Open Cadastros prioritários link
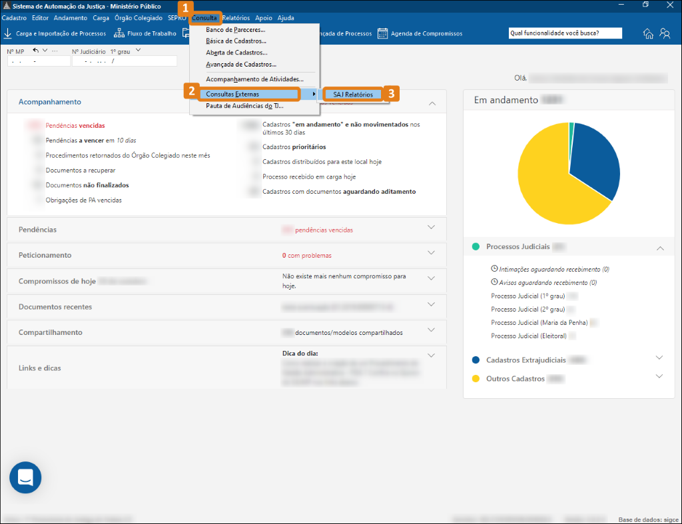The width and height of the screenshot is (682, 524). [x=294, y=147]
